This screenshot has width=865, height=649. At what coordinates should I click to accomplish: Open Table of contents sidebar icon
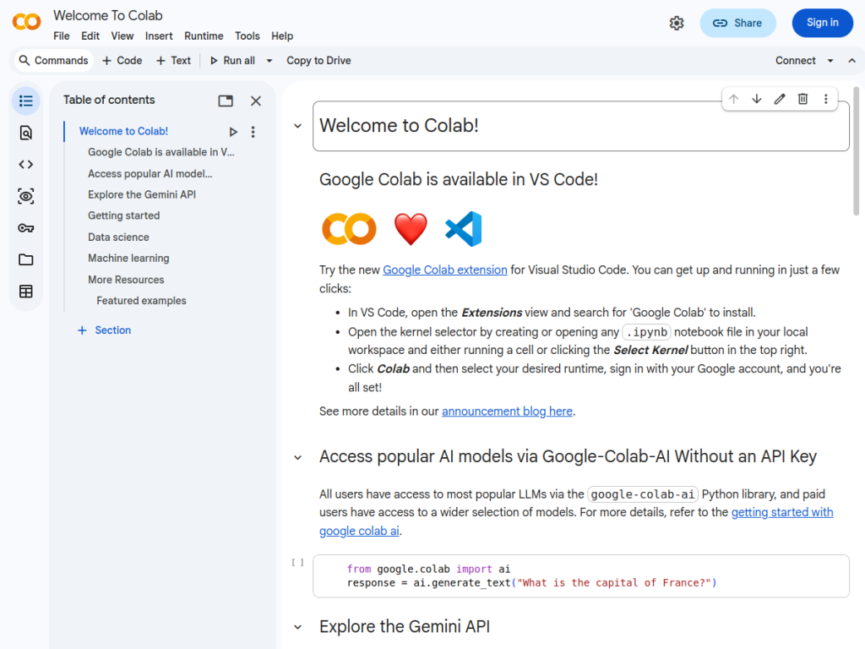(26, 101)
